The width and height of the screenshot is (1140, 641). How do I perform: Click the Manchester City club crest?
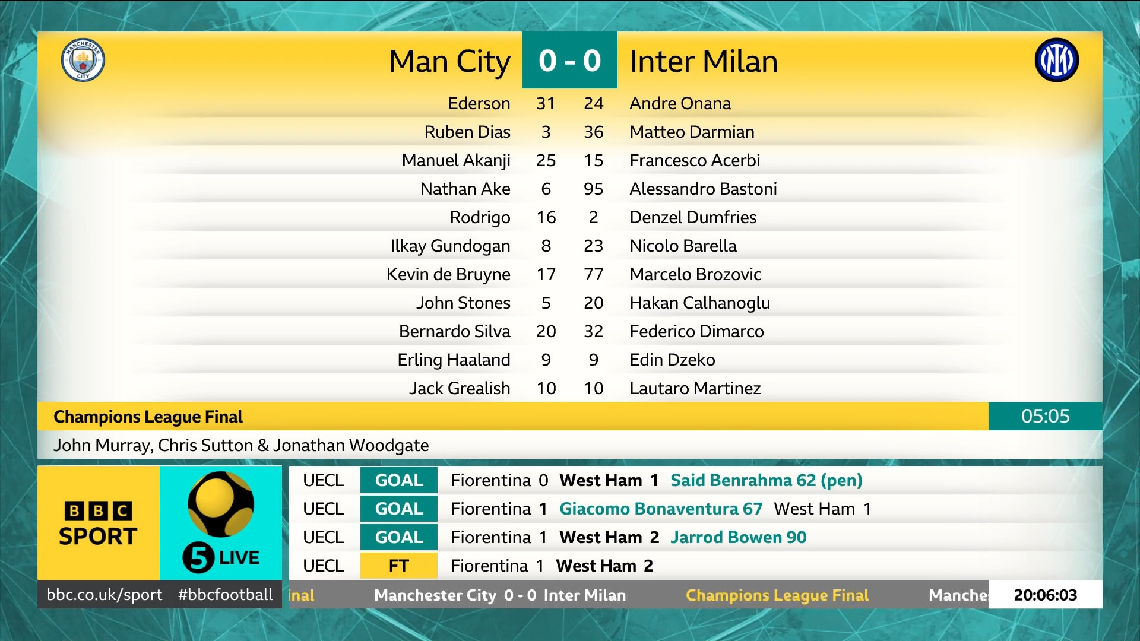(x=83, y=60)
